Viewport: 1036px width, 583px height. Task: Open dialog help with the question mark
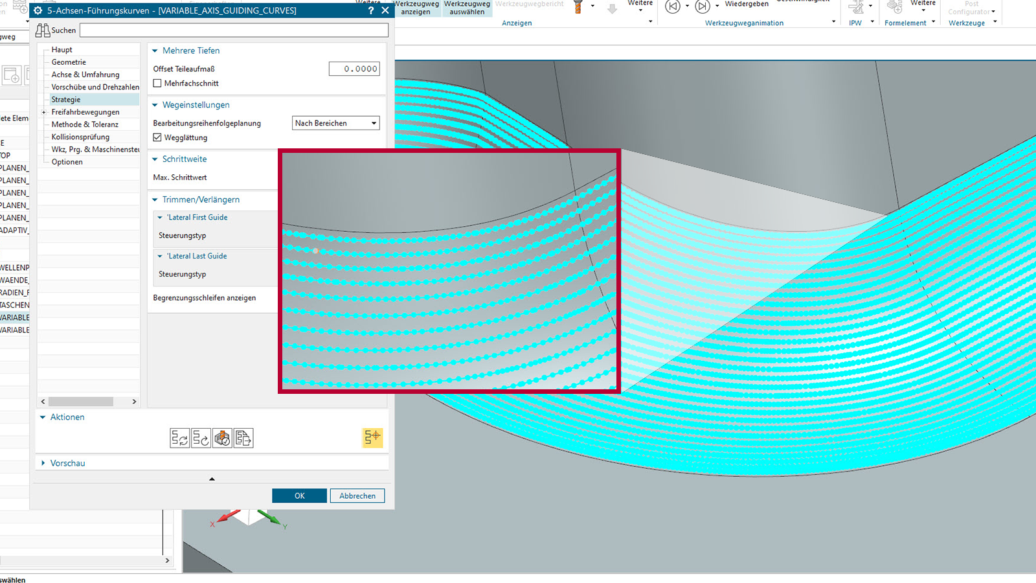click(x=371, y=10)
